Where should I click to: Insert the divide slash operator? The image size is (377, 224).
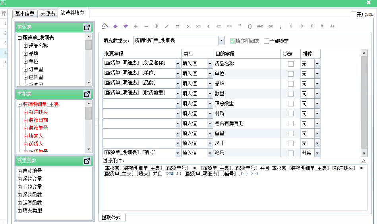coord(167,26)
